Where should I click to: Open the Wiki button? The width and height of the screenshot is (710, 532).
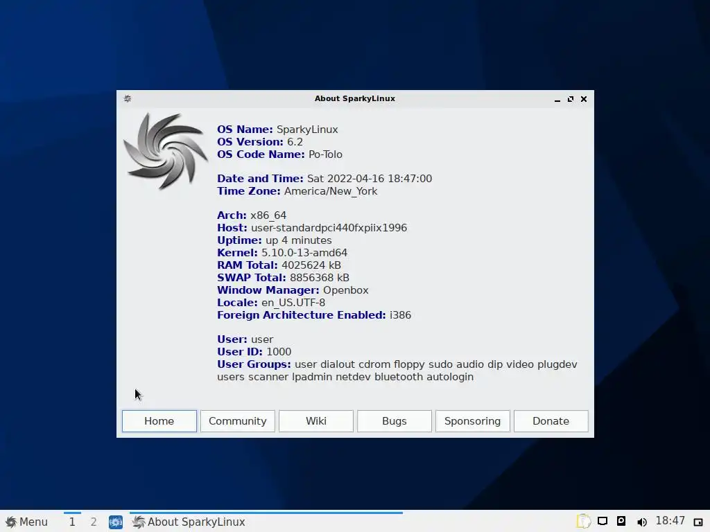(x=316, y=421)
